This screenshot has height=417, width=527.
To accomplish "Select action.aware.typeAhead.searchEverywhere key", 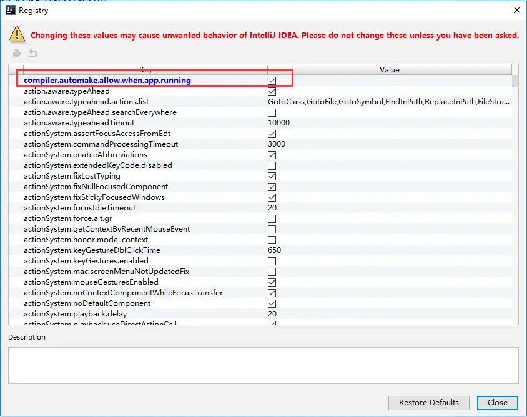I will [x=100, y=112].
